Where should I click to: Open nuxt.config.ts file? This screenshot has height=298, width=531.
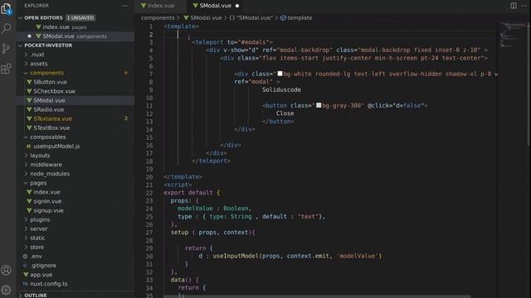(x=48, y=284)
